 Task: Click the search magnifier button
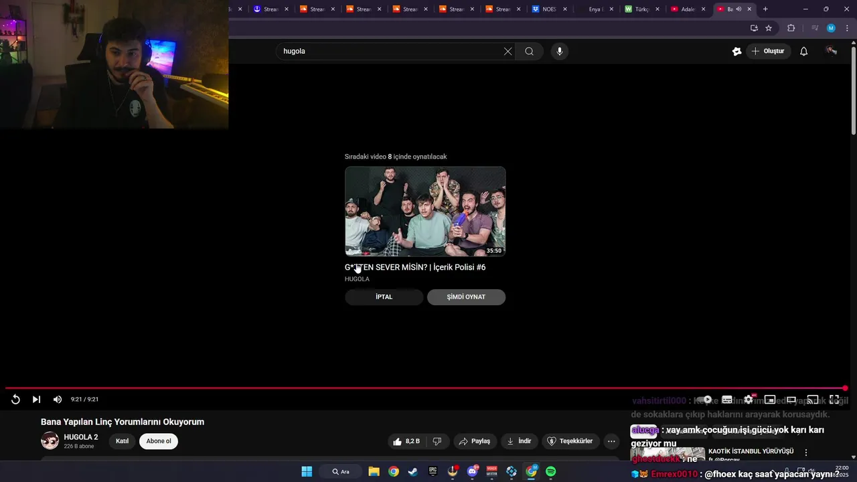pos(529,52)
